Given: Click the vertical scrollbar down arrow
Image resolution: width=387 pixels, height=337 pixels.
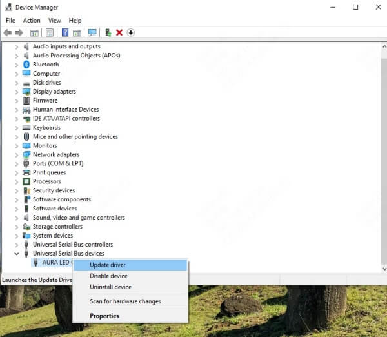Looking at the screenshot, I should (x=382, y=269).
